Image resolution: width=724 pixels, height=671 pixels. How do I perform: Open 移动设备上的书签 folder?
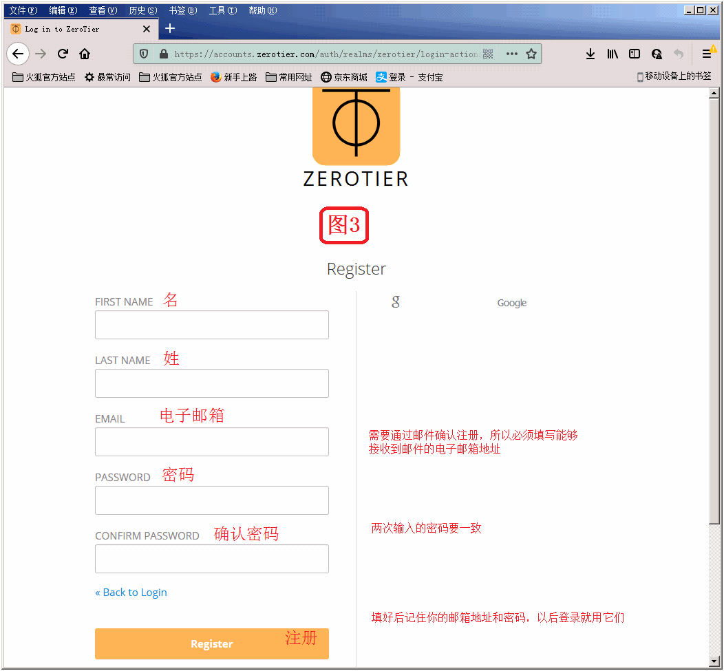click(674, 76)
